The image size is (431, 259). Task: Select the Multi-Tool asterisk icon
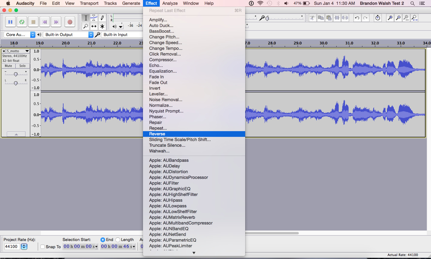coord(102,26)
